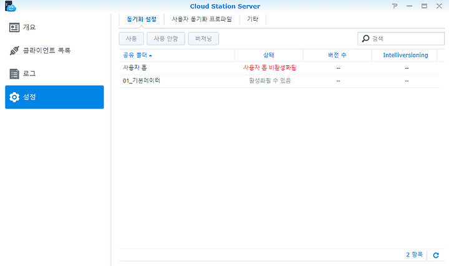Open the 개요 sidebar section
This screenshot has width=449, height=266.
54,27
